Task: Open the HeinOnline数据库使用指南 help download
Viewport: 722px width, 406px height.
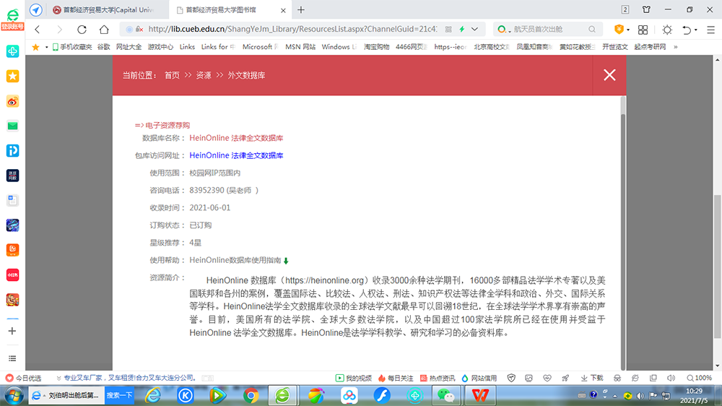Action: [x=235, y=260]
